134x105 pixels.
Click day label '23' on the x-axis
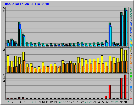pos(94,102)
